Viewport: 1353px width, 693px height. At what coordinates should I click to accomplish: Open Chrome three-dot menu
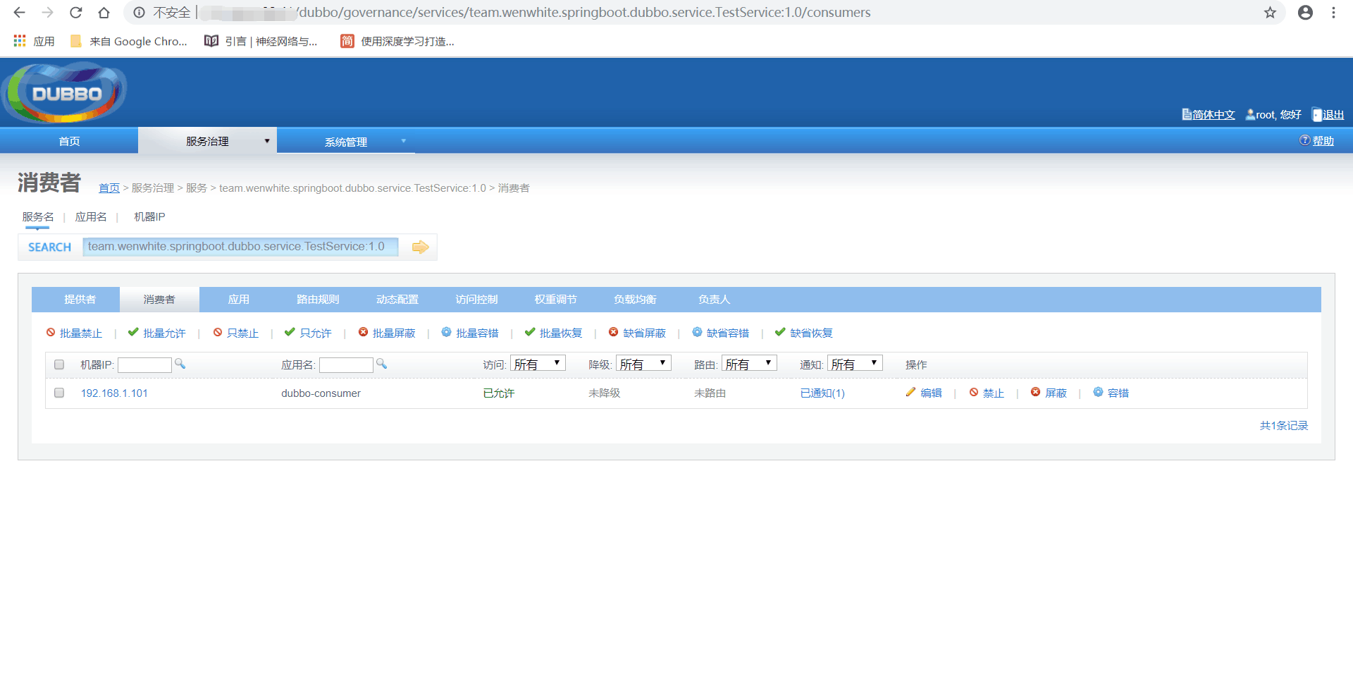point(1333,13)
